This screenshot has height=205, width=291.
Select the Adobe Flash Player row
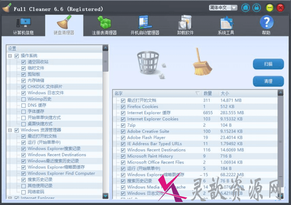click(195, 138)
